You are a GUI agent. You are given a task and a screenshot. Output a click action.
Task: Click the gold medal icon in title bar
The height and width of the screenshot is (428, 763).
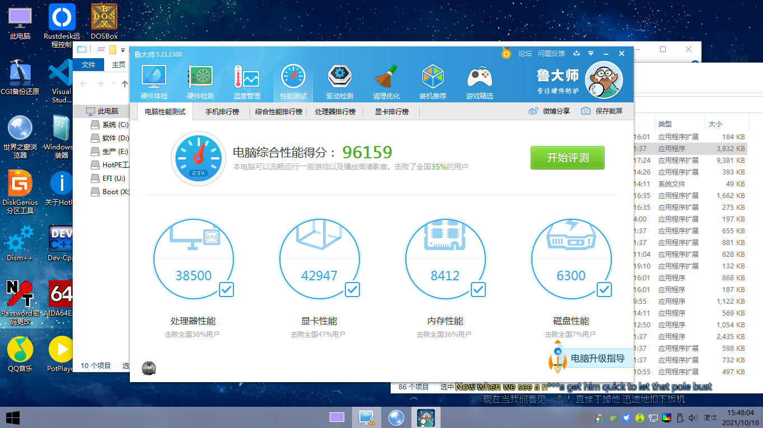pyautogui.click(x=506, y=54)
